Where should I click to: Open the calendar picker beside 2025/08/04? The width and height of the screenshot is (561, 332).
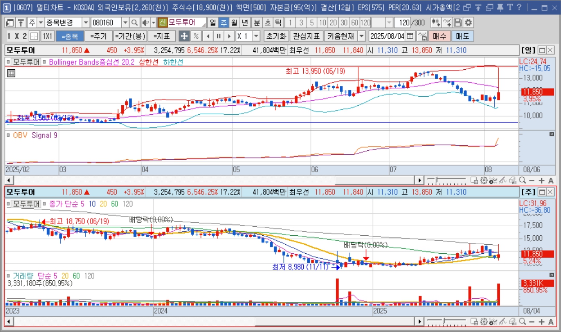point(410,36)
